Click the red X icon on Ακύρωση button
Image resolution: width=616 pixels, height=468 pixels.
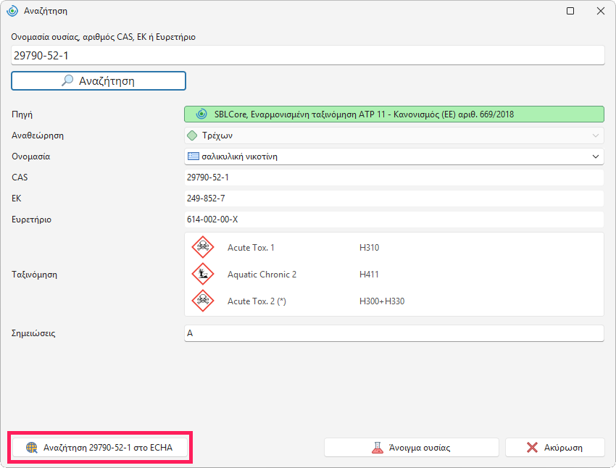pyautogui.click(x=532, y=447)
